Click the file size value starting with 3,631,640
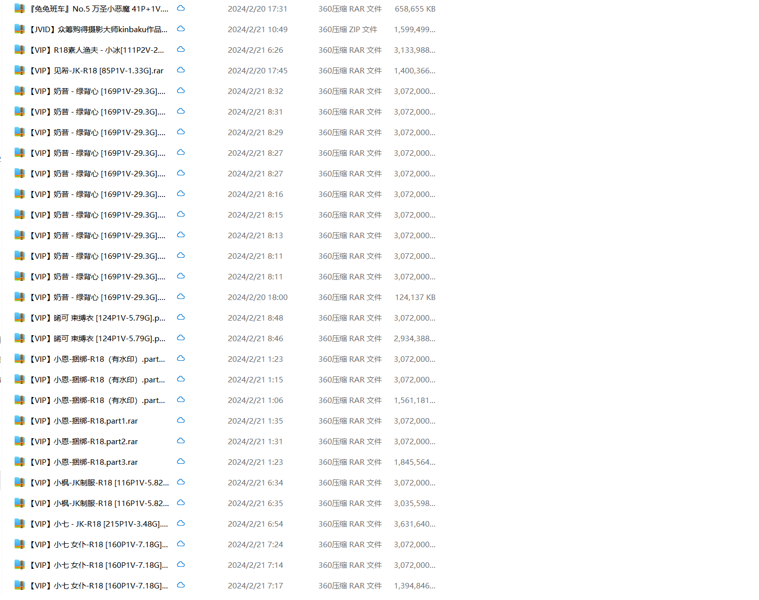The image size is (759, 600). [414, 524]
